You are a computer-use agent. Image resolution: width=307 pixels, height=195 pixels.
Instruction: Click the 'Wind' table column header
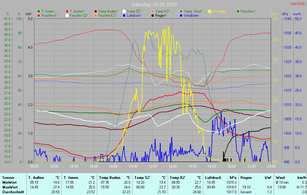(280, 178)
